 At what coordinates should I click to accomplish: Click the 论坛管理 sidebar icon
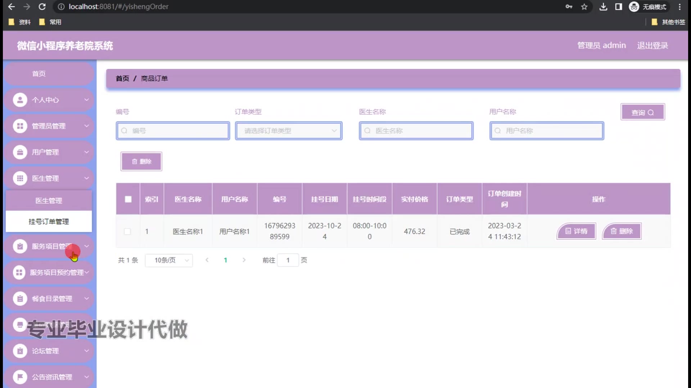click(x=20, y=351)
